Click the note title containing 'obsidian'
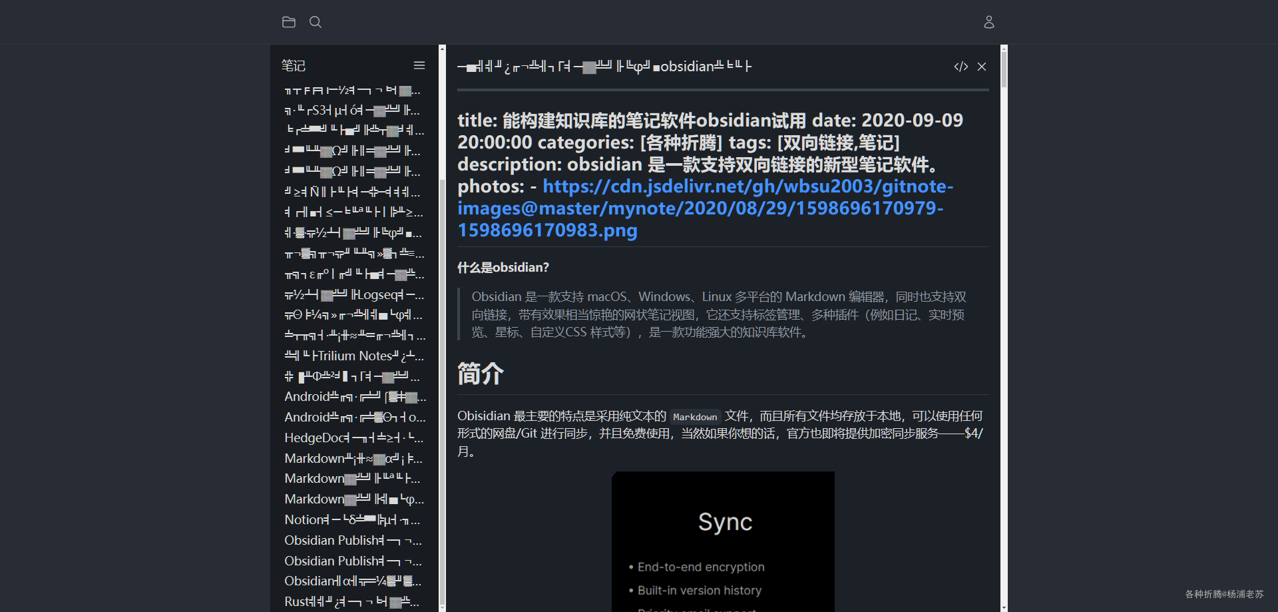Screen dimensions: 1278x612 click(604, 67)
